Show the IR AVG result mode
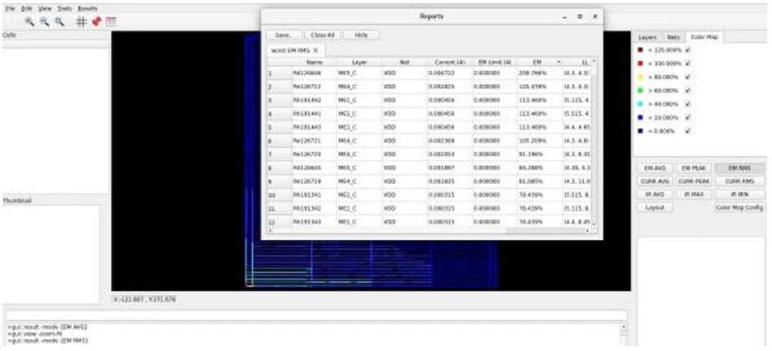The width and height of the screenshot is (772, 351). (654, 195)
